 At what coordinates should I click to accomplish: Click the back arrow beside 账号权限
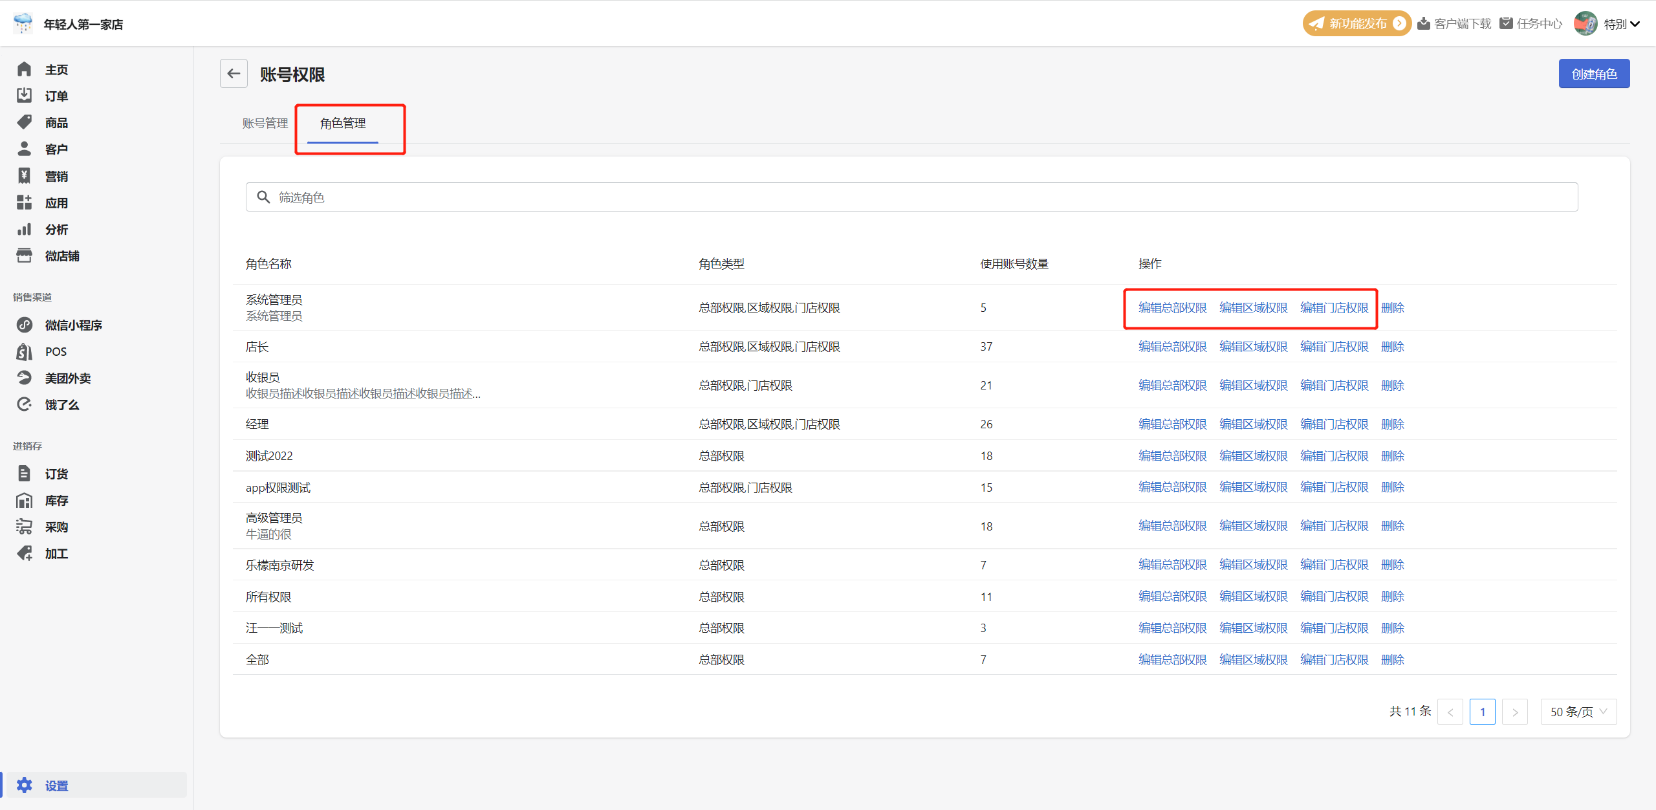click(x=234, y=74)
